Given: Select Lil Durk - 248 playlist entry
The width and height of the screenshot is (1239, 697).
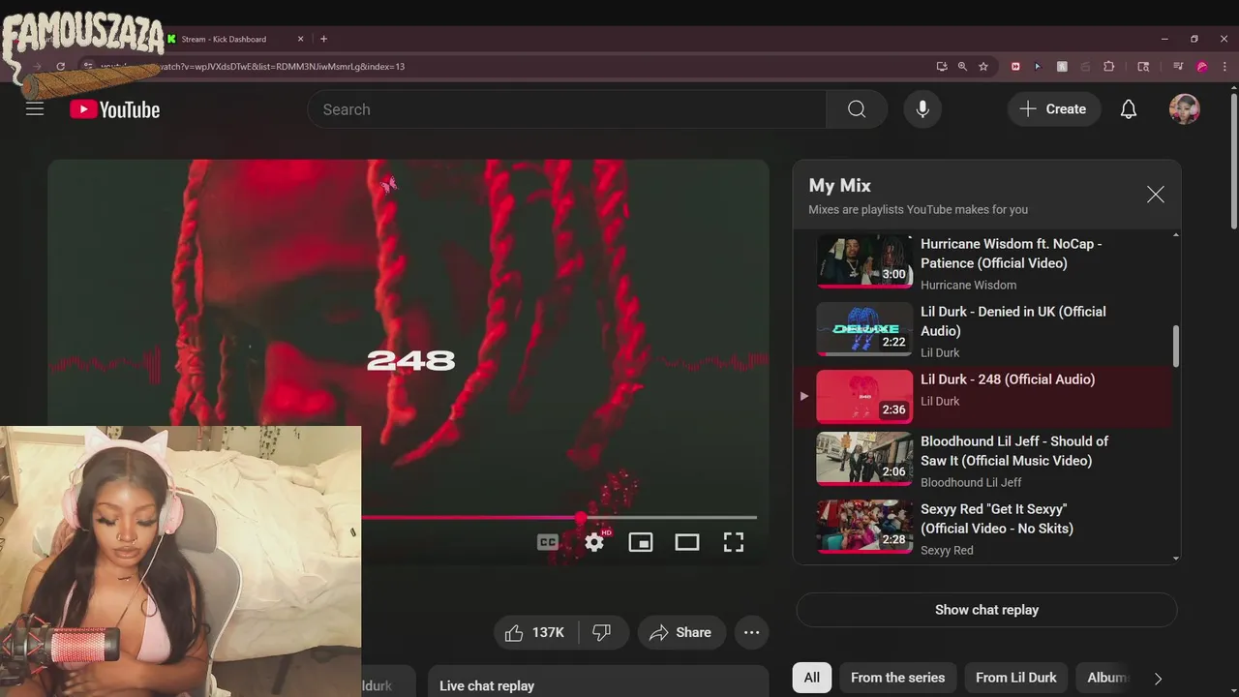Looking at the screenshot, I should 982,396.
